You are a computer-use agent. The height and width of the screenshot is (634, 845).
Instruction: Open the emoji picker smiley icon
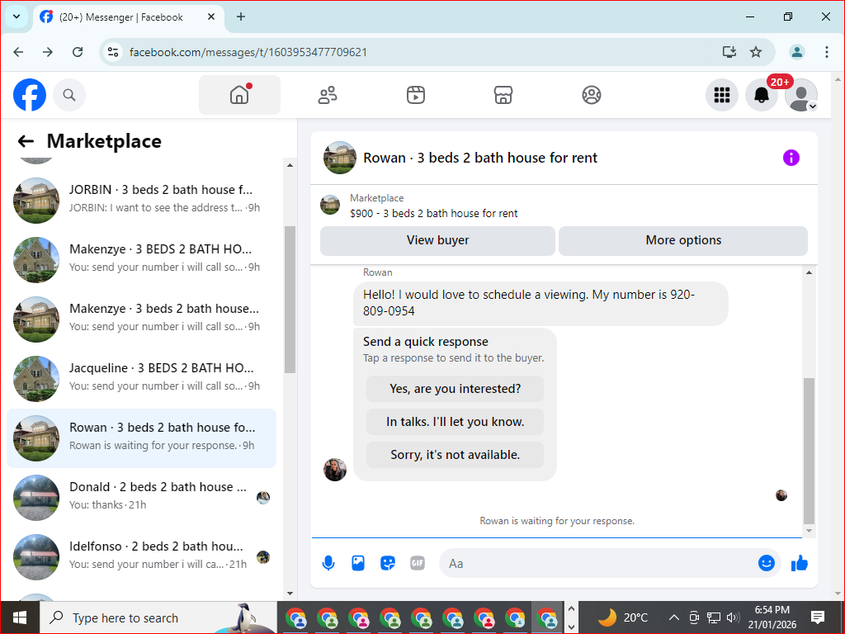pos(767,563)
